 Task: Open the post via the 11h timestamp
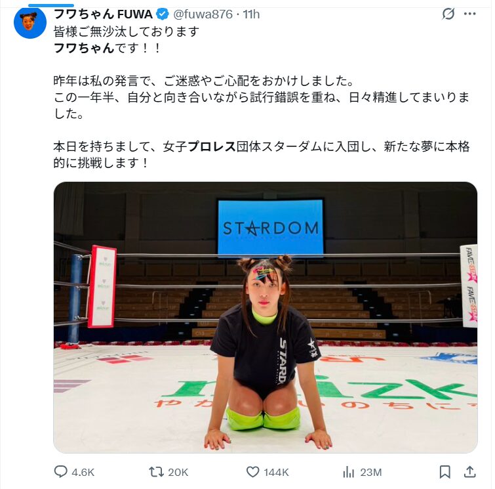click(251, 14)
